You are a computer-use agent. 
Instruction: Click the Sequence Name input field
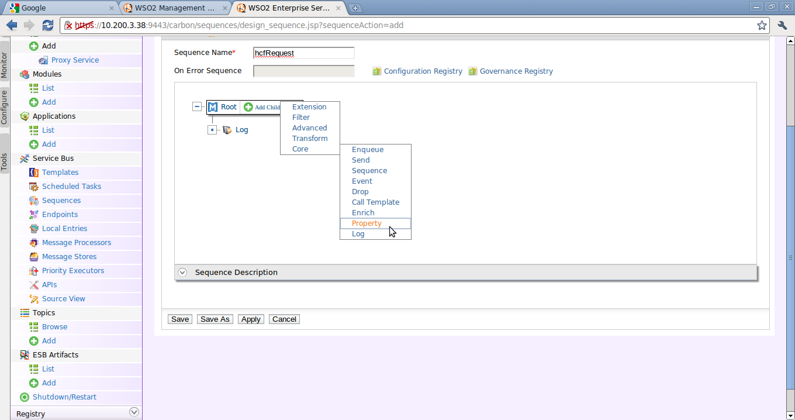pyautogui.click(x=304, y=53)
